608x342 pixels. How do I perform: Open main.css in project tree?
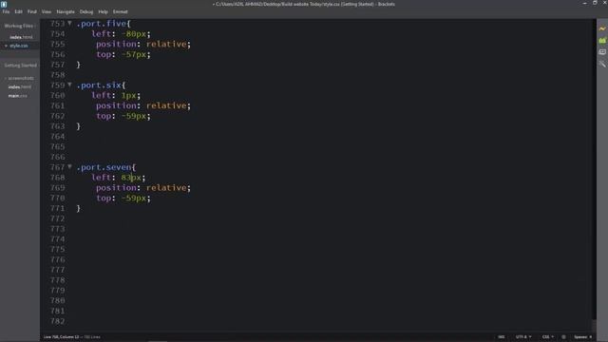(x=17, y=96)
